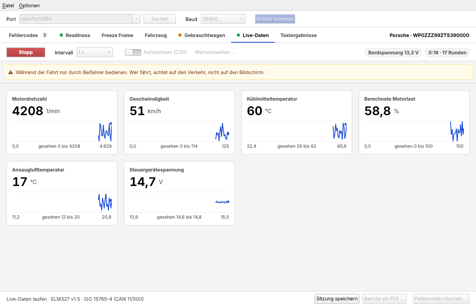The height and width of the screenshot is (306, 476).
Task: Select the Live-Daten tab
Action: [x=253, y=35]
